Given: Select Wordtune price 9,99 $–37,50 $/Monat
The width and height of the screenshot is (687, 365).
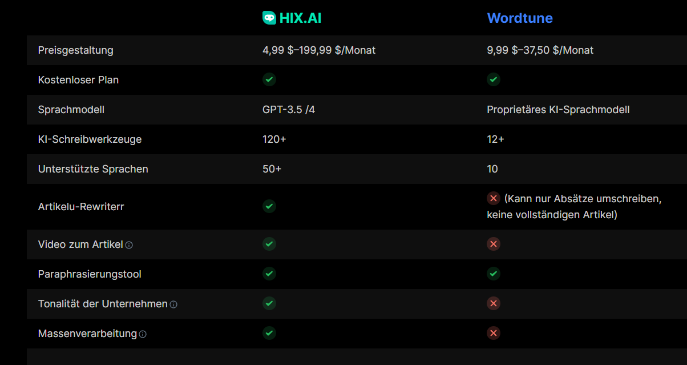Looking at the screenshot, I should (540, 50).
